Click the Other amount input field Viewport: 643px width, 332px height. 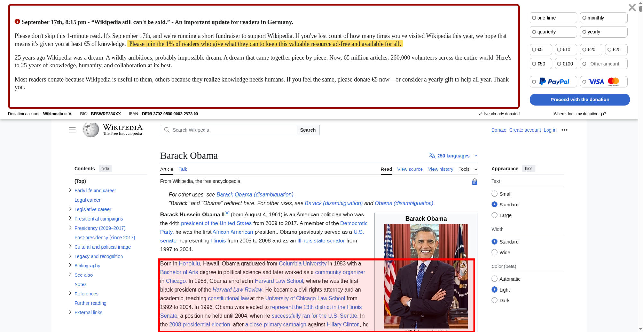tap(603, 64)
